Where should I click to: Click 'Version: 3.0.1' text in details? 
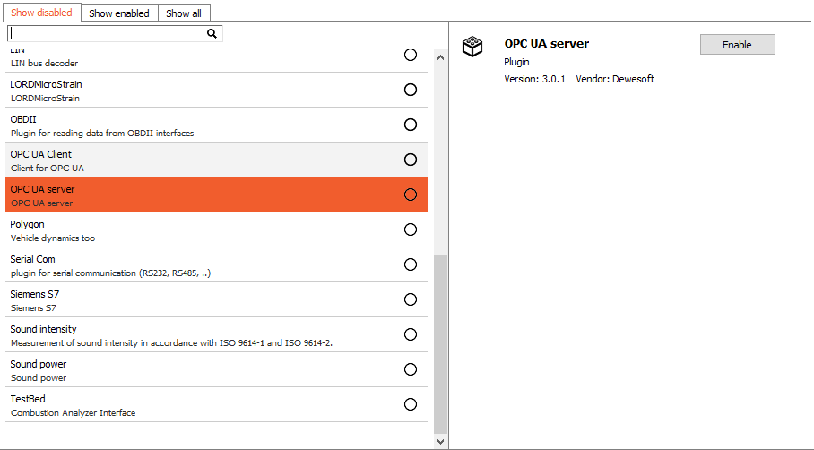click(534, 79)
